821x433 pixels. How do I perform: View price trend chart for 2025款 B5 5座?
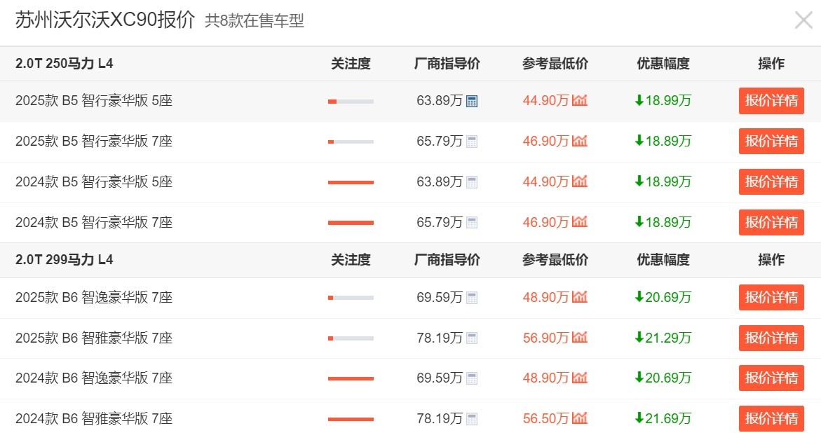click(x=580, y=100)
